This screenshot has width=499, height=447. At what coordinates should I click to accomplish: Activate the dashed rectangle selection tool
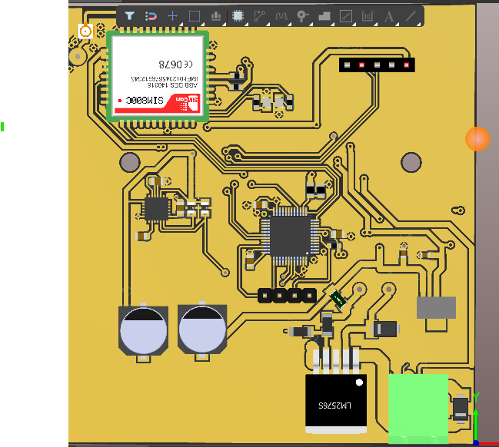pyautogui.click(x=195, y=15)
